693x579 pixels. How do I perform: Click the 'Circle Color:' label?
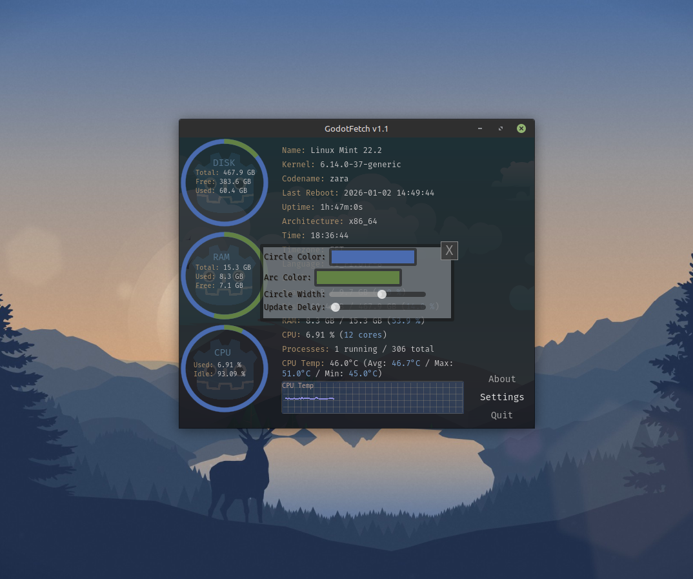coord(294,257)
